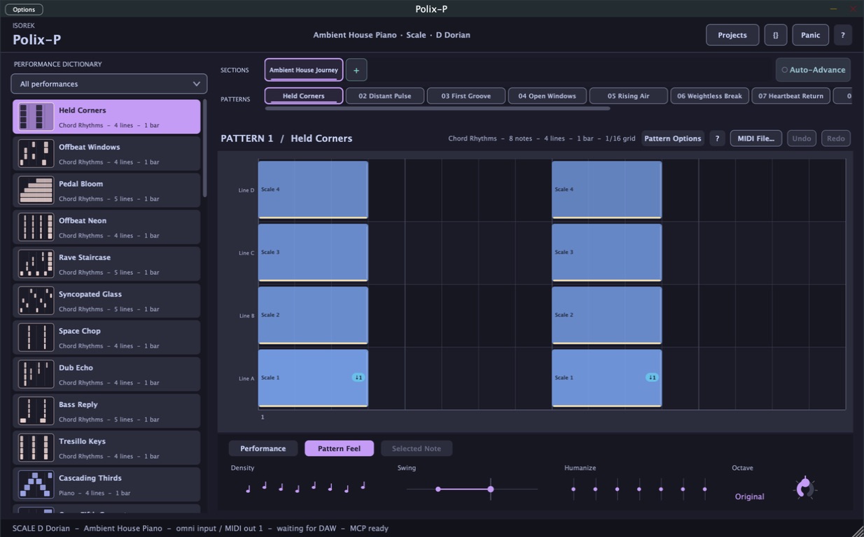Click the PATTERN 1 / Held Corners heading

[286, 138]
